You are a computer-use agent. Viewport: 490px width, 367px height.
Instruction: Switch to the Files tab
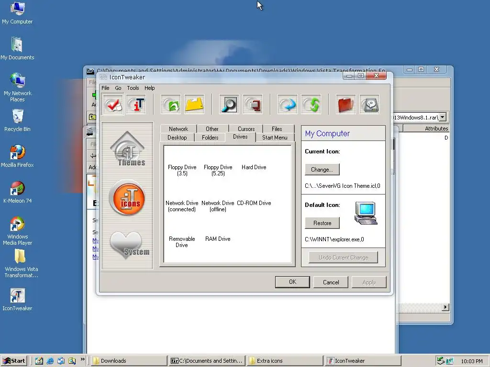(277, 129)
